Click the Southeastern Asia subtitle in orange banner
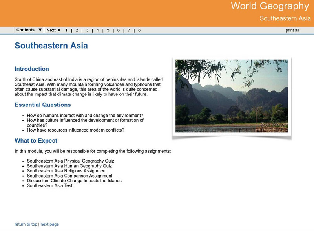 [x=285, y=18]
